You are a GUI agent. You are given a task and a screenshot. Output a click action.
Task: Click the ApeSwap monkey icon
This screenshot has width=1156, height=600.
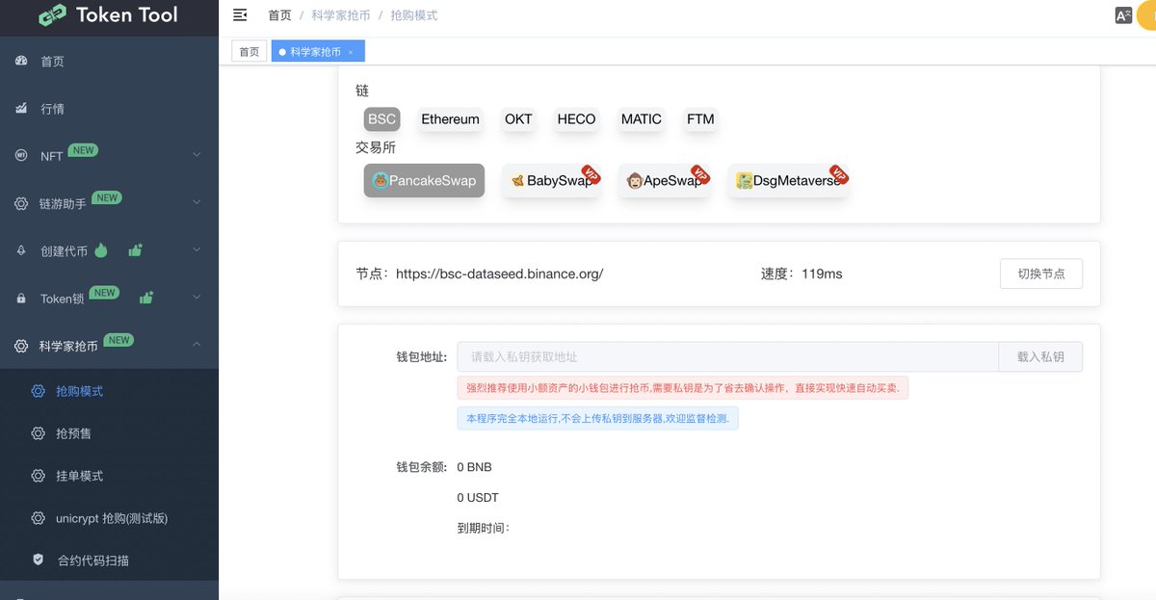(635, 180)
